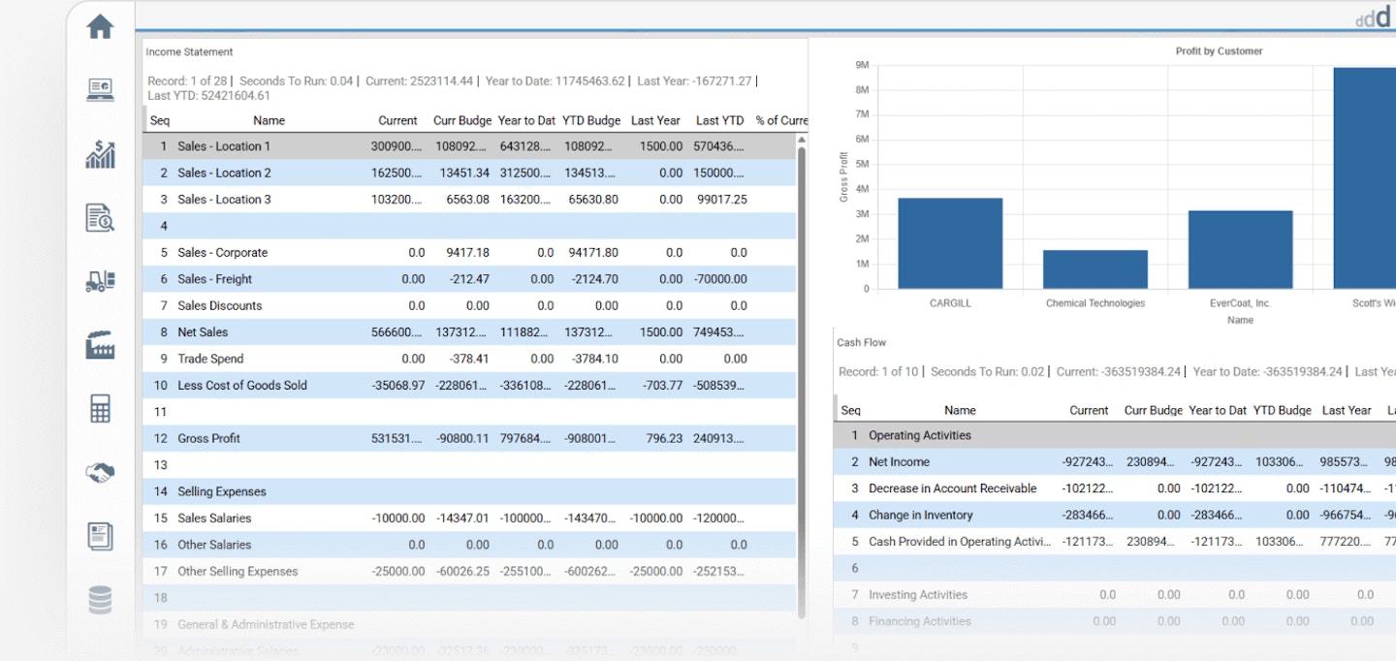Open the invoice search sidebar icon
Screen dimensions: 1396x661
(x=100, y=218)
